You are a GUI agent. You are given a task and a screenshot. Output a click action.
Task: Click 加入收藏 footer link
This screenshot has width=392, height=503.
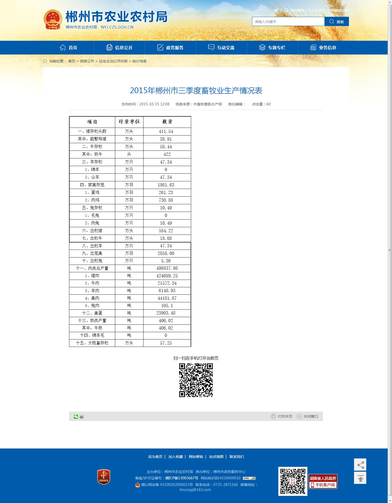176,457
